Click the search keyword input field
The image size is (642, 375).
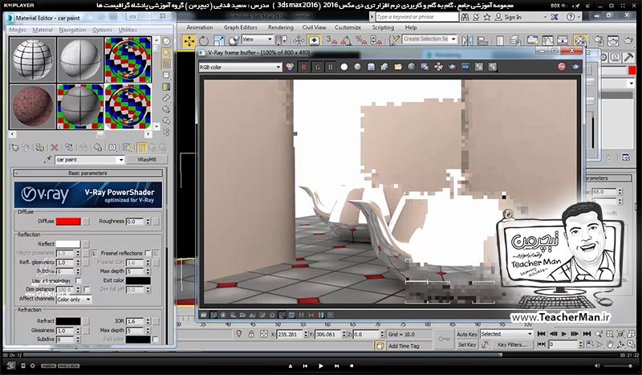pyautogui.click(x=416, y=17)
